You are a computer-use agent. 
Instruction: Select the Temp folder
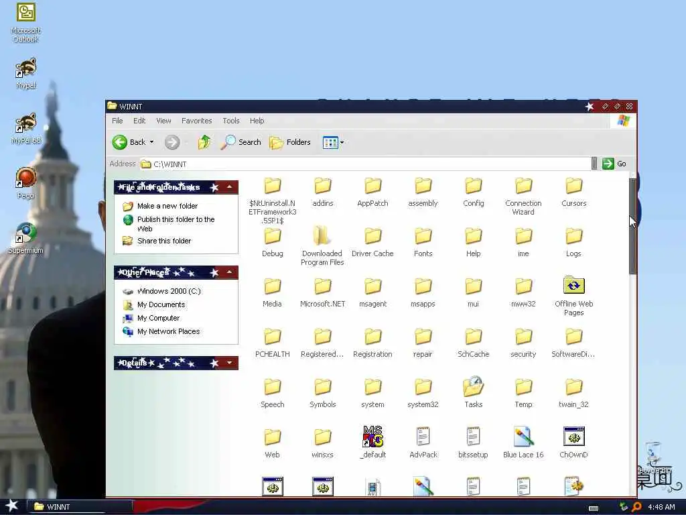[523, 393]
